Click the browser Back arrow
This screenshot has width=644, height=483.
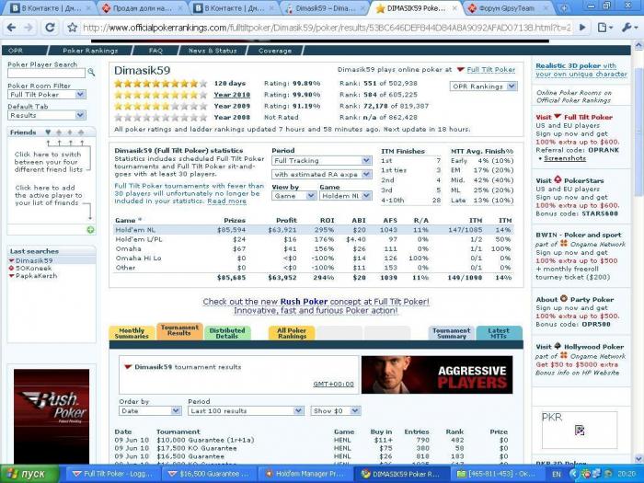point(11,28)
